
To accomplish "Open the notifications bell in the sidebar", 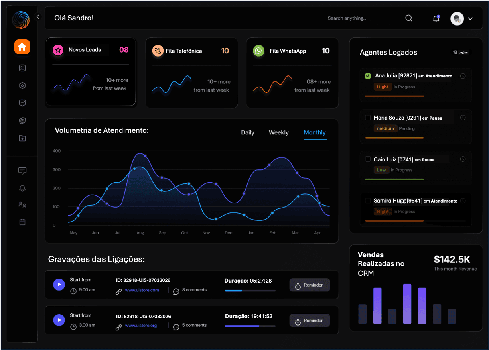I will [22, 188].
